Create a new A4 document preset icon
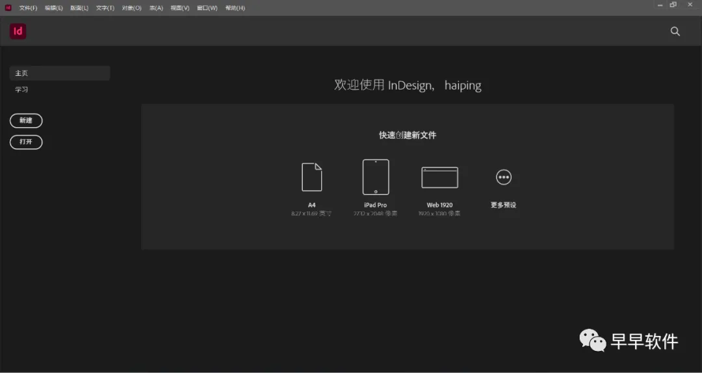The height and width of the screenshot is (373, 702). [x=311, y=177]
